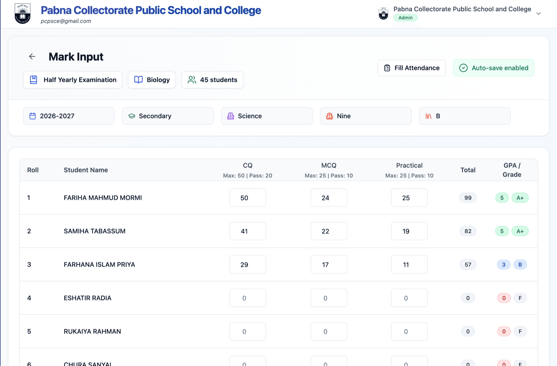Click Practical mark field for Samiha Tabassum

pos(409,231)
